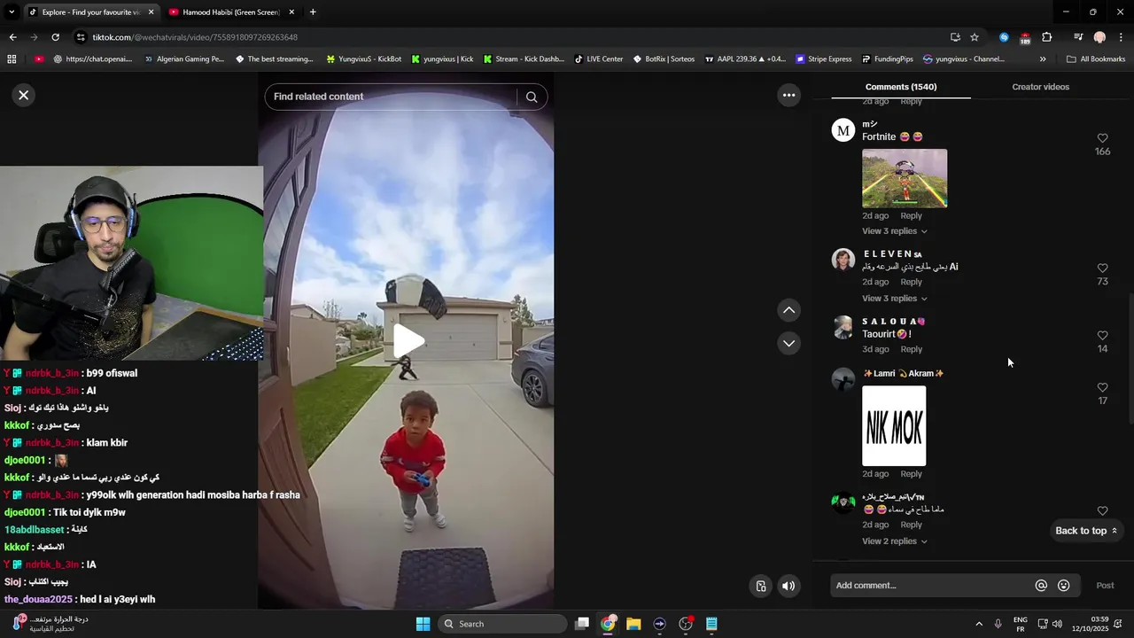1134x638 pixels.
Task: Switch to the Creator videos tab
Action: [1040, 87]
